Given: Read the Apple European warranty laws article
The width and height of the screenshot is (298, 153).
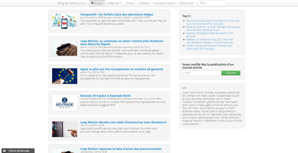Looking at the screenshot, I should tap(122, 69).
